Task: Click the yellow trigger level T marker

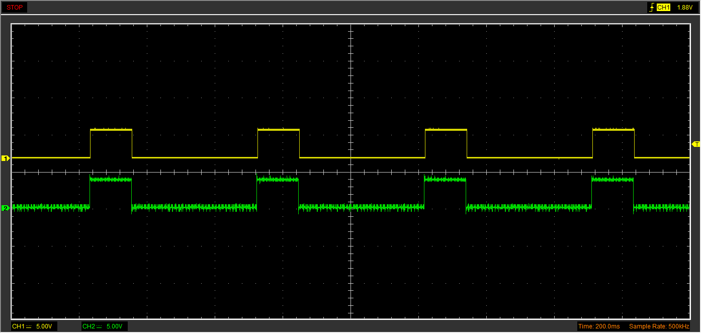Action: [x=696, y=144]
